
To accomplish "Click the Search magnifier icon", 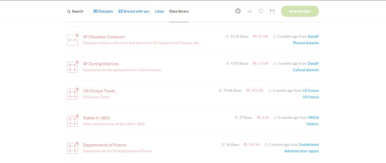I will [x=69, y=12].
